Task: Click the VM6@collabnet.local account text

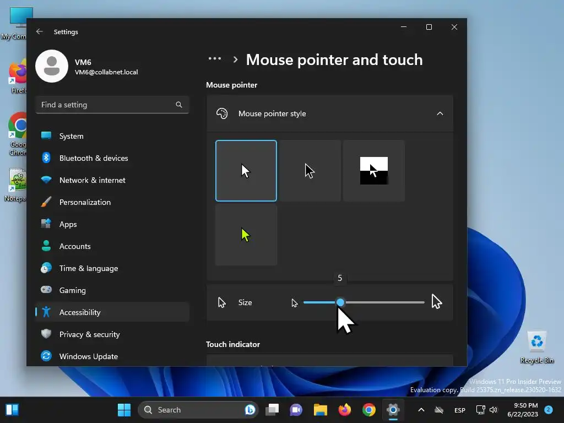Action: pyautogui.click(x=106, y=72)
